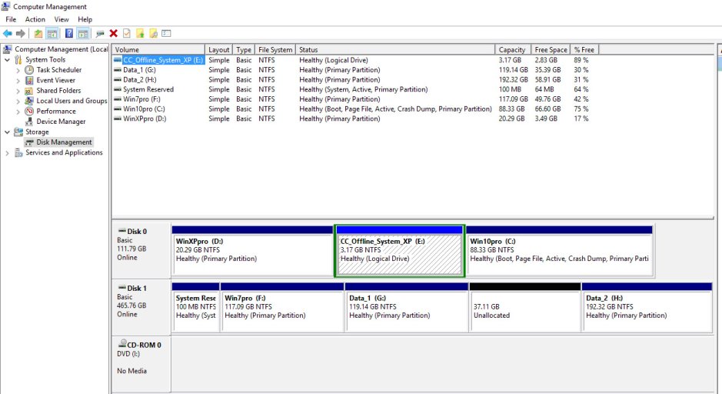Viewport: 722px width, 394px height.
Task: Click the CD-ROM 0 disc icon
Action: click(122, 344)
